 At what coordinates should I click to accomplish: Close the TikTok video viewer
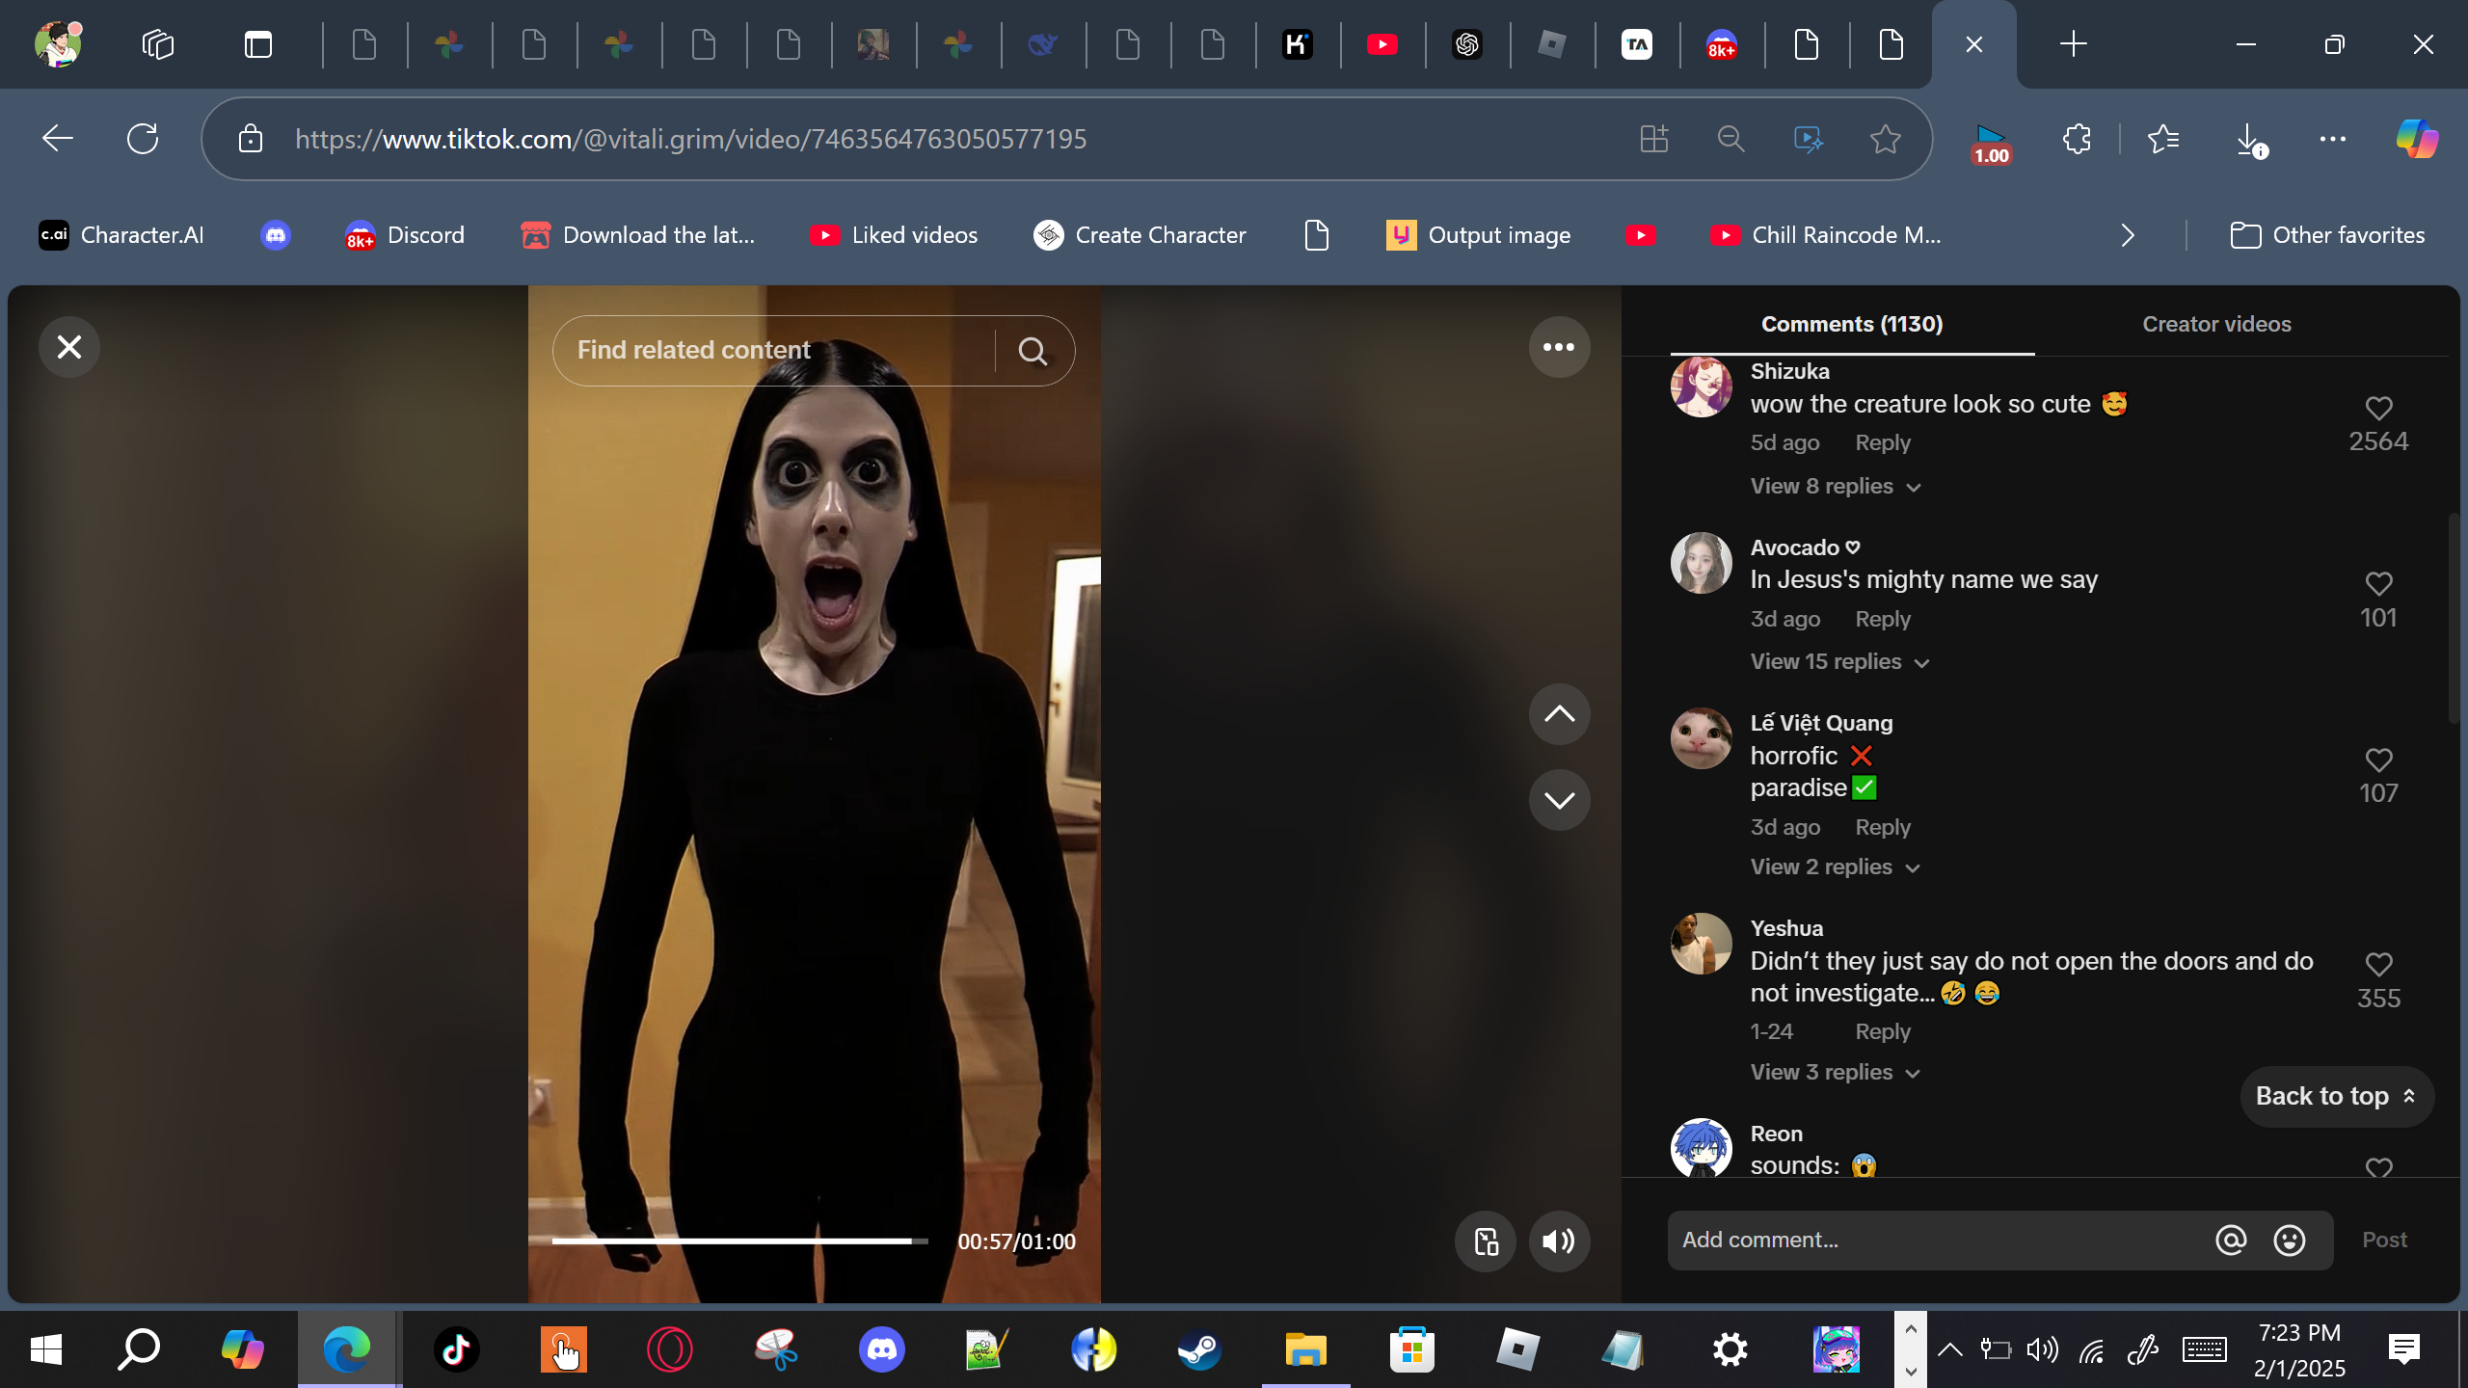coord(69,347)
